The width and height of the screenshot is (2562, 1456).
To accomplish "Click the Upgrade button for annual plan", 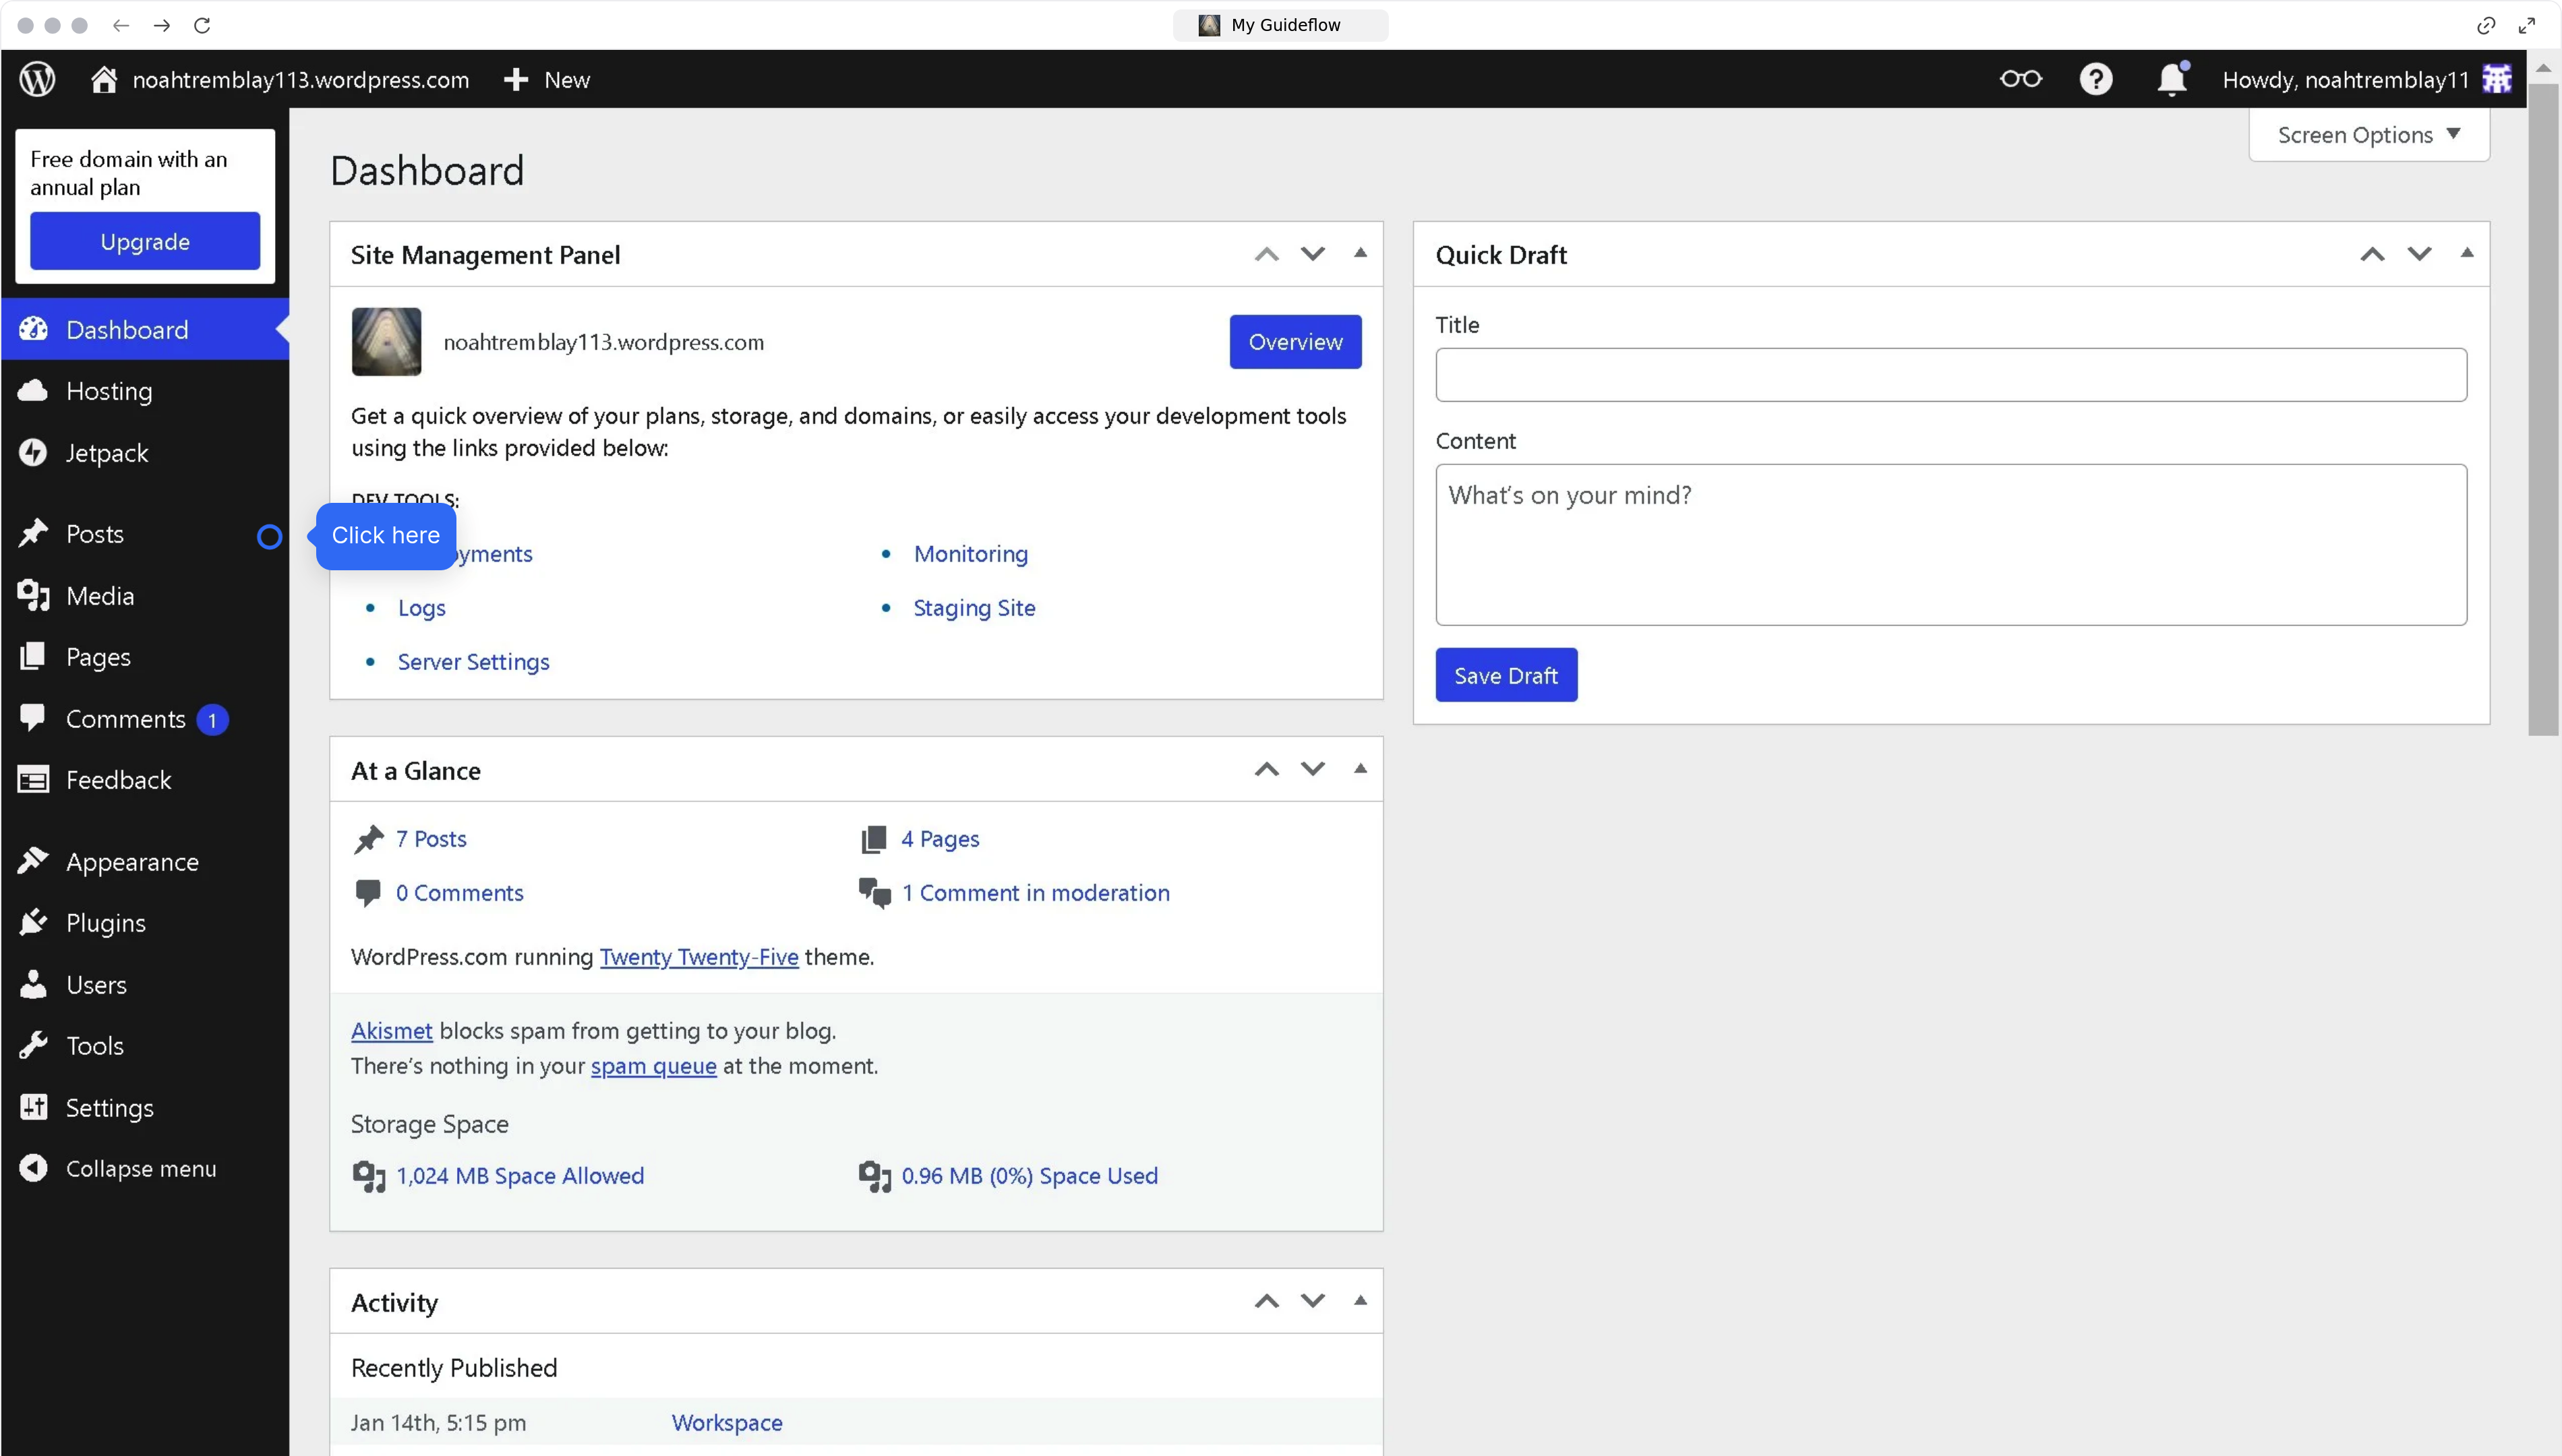I will pos(145,240).
